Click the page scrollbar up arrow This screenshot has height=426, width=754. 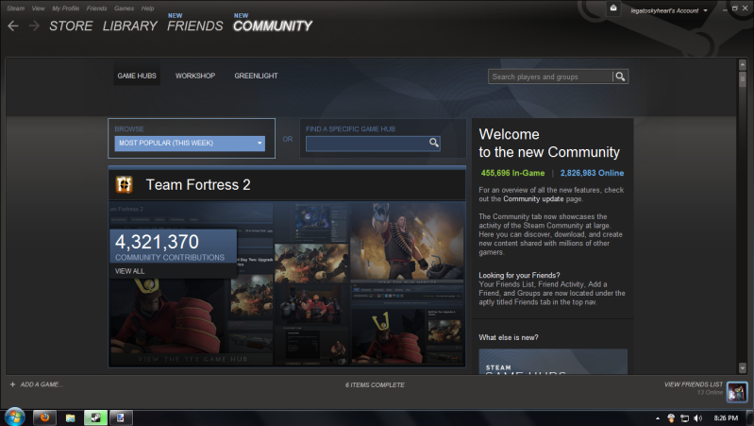(742, 64)
